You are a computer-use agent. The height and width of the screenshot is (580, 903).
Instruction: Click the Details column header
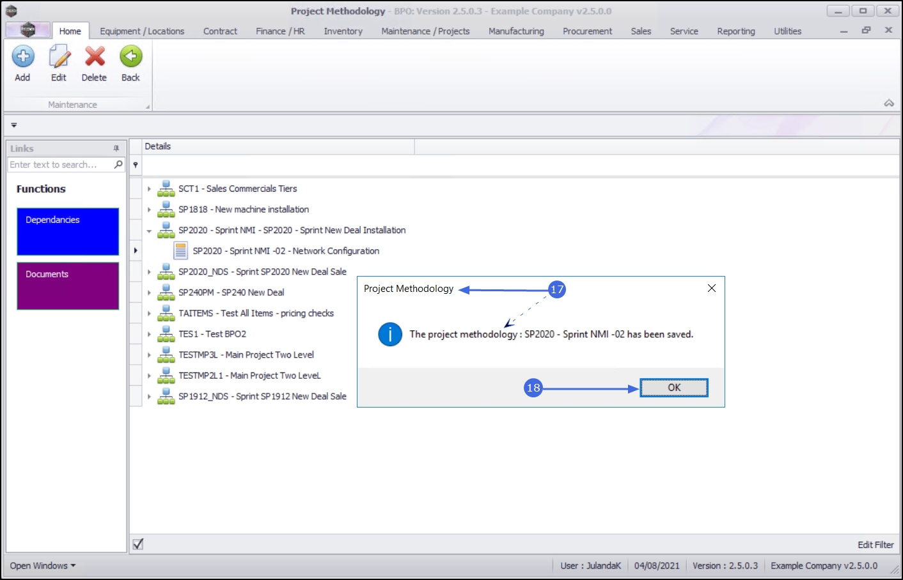click(x=278, y=146)
